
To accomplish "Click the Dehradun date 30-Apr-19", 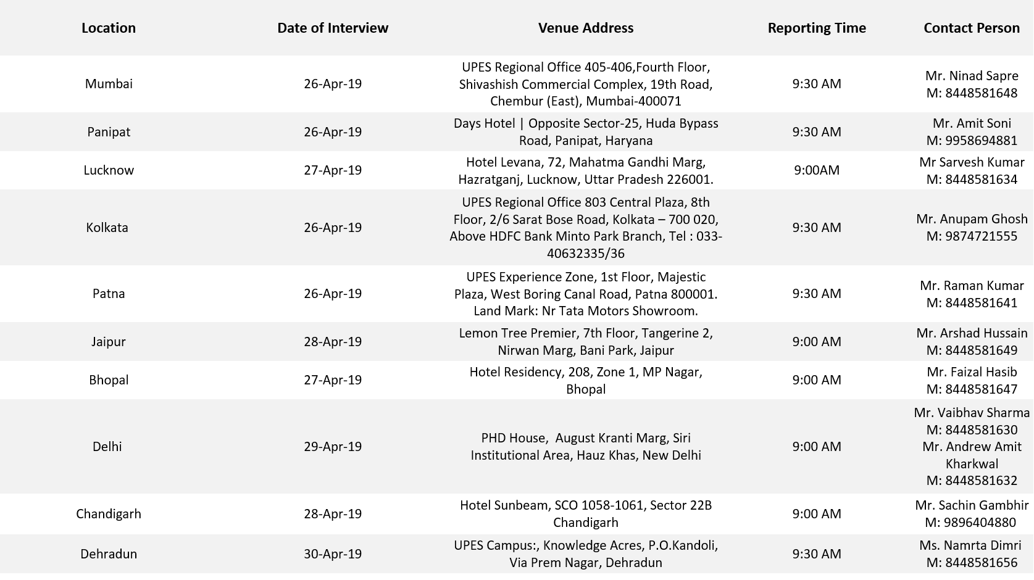I will click(333, 554).
